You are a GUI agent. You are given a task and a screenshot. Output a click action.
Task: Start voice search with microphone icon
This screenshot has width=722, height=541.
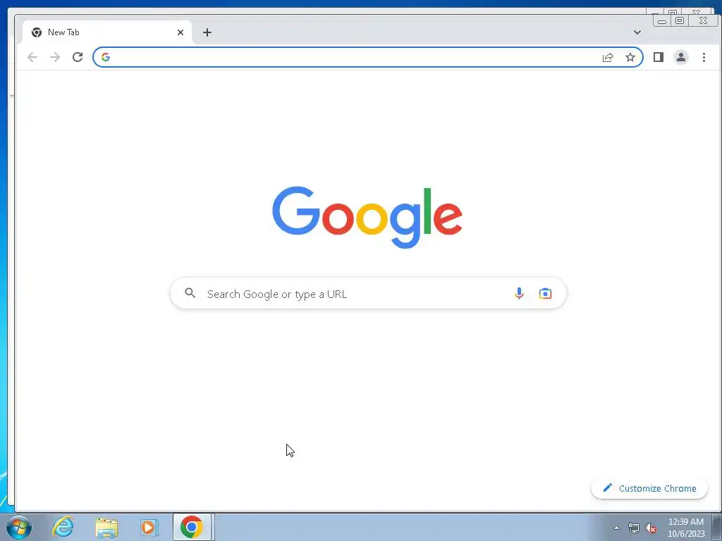pos(519,294)
